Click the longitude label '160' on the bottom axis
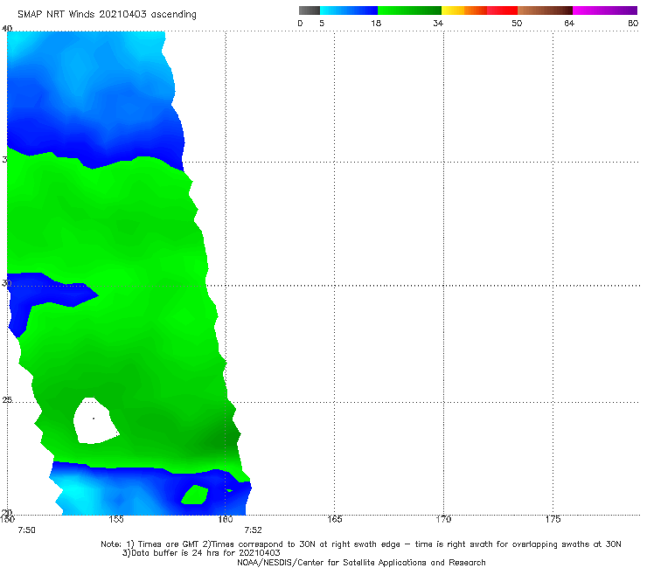The height and width of the screenshot is (568, 647). point(226,519)
